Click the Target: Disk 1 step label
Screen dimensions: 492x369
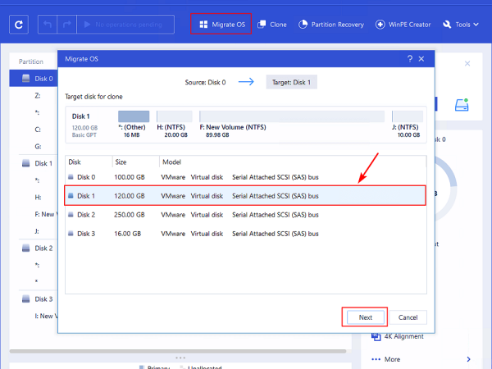tap(292, 82)
